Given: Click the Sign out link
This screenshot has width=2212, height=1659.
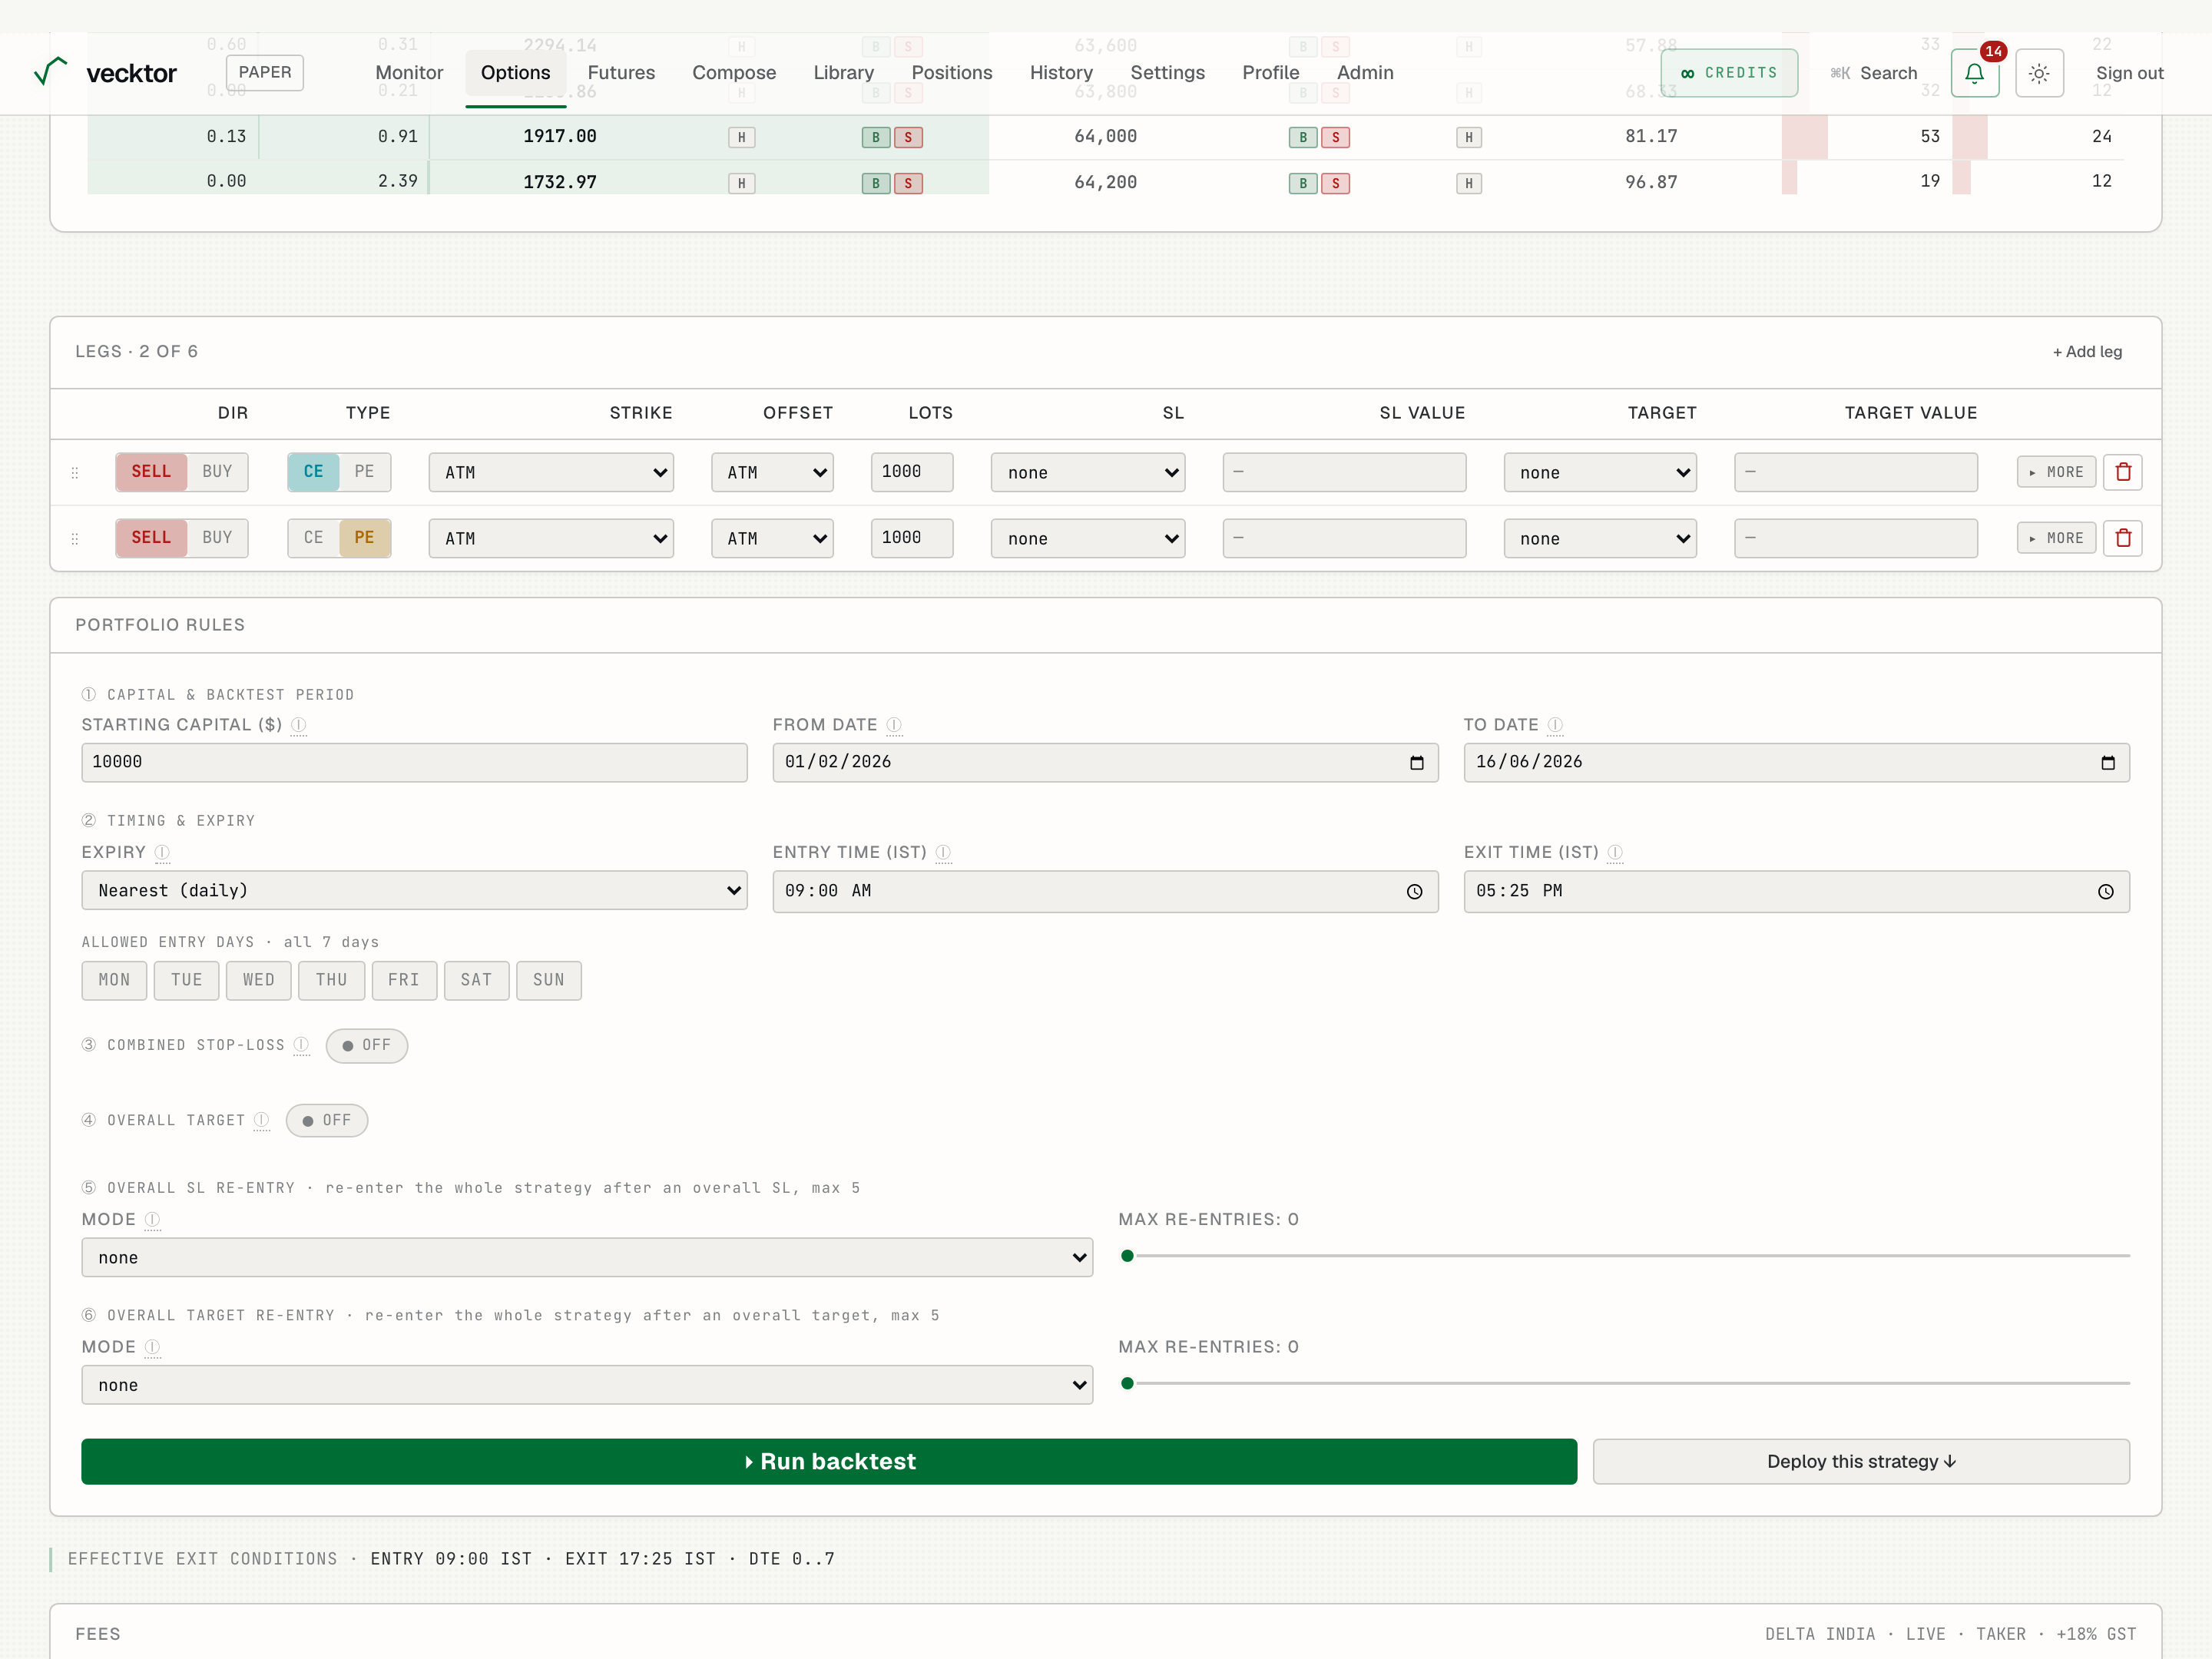Looking at the screenshot, I should (2129, 73).
